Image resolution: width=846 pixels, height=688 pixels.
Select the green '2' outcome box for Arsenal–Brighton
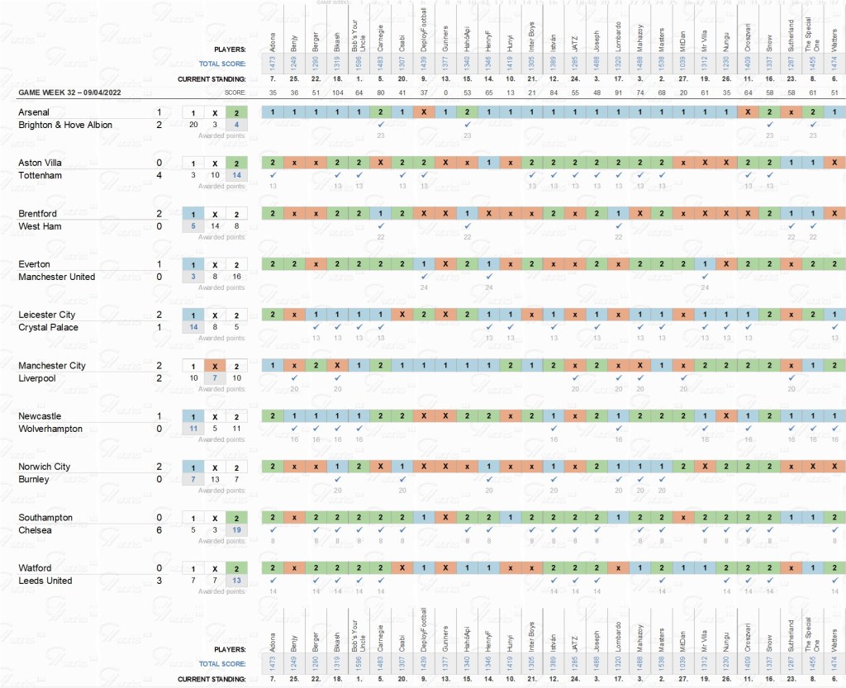pos(236,112)
